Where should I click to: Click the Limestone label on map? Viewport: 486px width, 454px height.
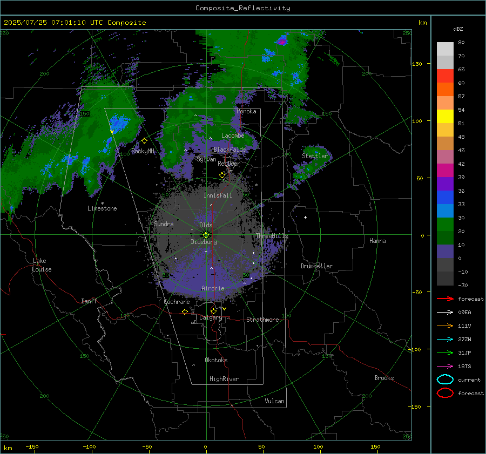pyautogui.click(x=102, y=208)
